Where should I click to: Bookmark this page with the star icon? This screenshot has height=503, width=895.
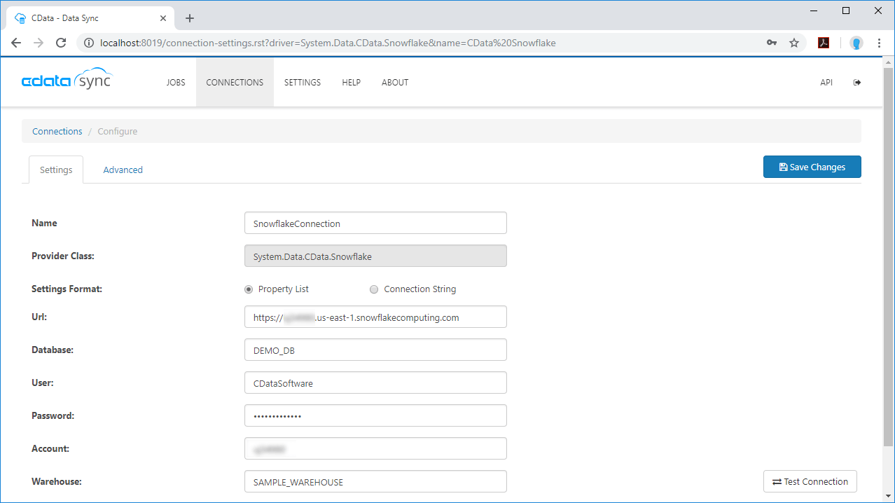coord(794,43)
